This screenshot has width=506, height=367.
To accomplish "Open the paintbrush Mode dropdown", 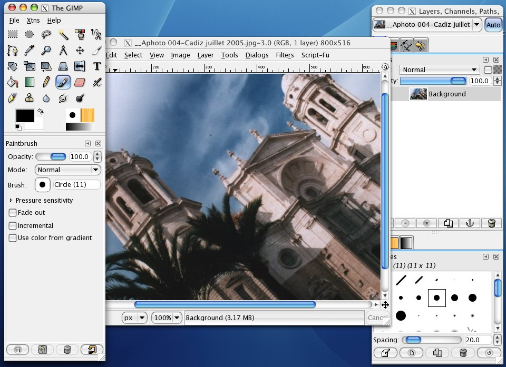I will (67, 170).
